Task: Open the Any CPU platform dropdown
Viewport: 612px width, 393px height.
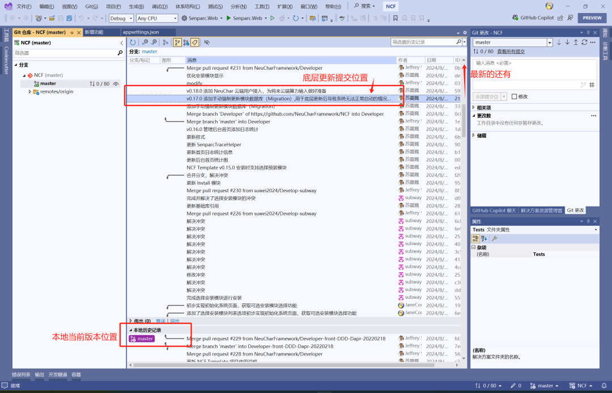Action: coord(158,18)
